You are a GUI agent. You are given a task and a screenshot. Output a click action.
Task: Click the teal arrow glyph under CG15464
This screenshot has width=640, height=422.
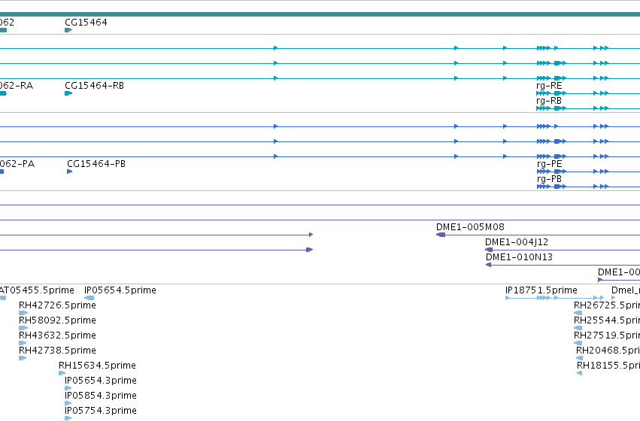[x=68, y=30]
